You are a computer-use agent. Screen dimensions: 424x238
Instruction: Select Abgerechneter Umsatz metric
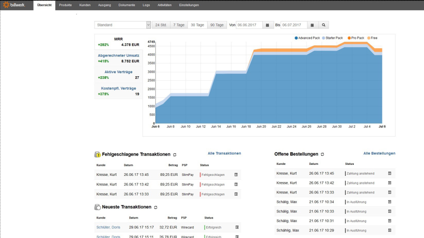coord(118,58)
